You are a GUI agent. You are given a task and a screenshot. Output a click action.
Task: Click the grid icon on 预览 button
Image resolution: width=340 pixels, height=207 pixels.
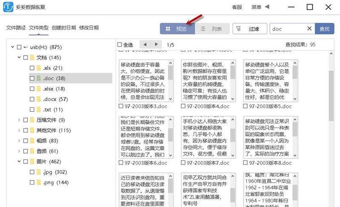coord(168,29)
